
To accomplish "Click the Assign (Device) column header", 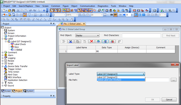I will (132, 47).
